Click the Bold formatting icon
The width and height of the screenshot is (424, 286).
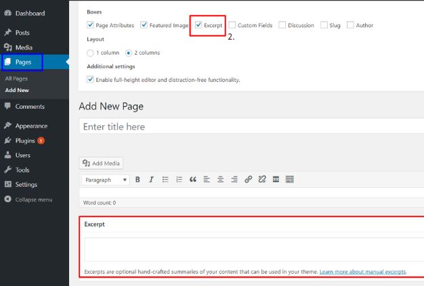click(137, 179)
